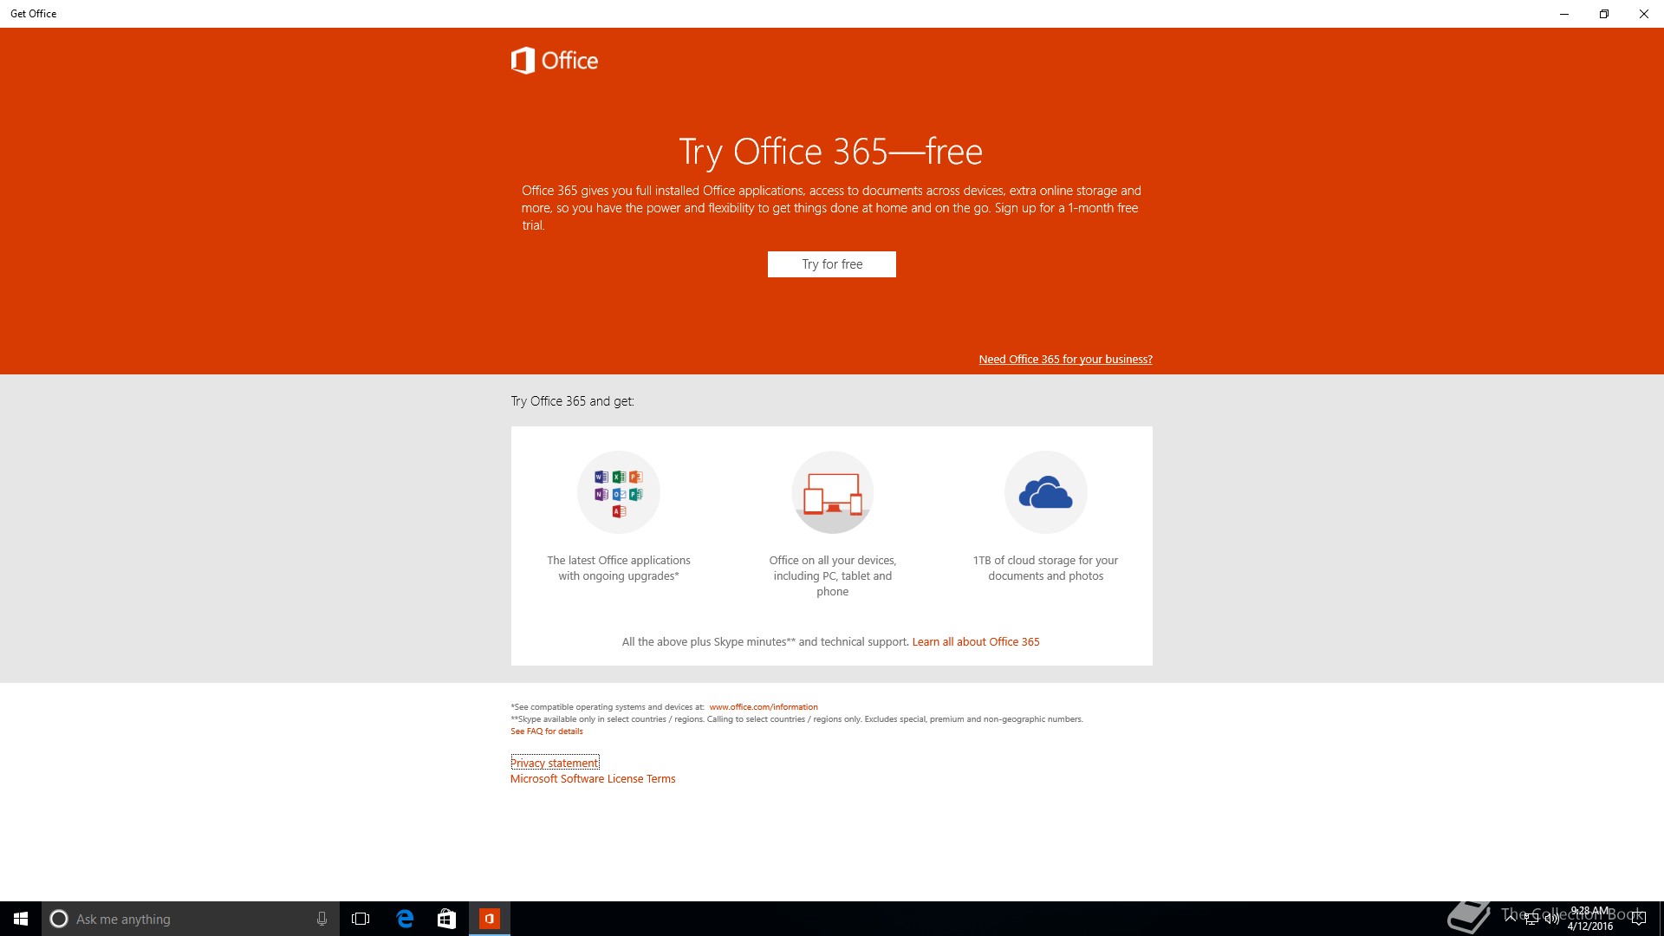Open www.office.com/information link
The height and width of the screenshot is (936, 1664).
point(764,707)
